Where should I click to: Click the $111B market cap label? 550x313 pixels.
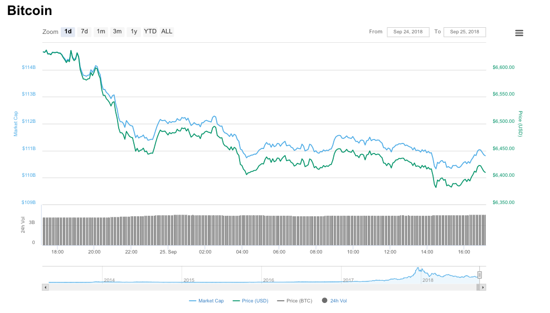pos(29,148)
